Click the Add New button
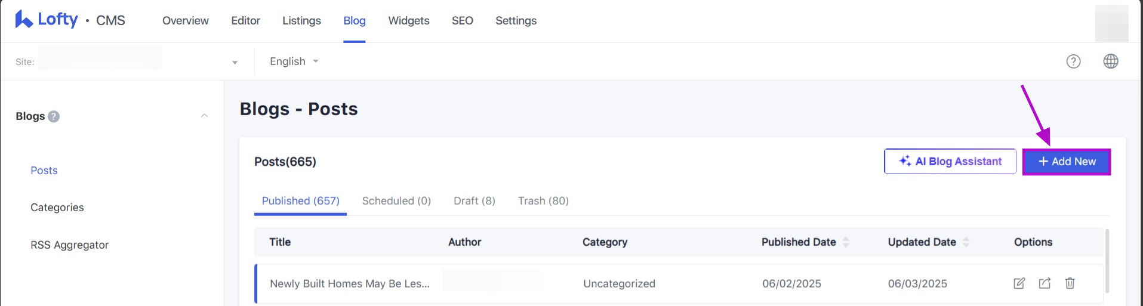Screen dimensions: 1143x306 pos(1066,162)
